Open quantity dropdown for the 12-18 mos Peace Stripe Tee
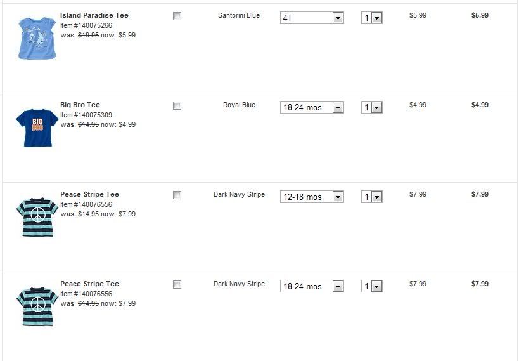The width and height of the screenshot is (519, 361). (x=372, y=197)
